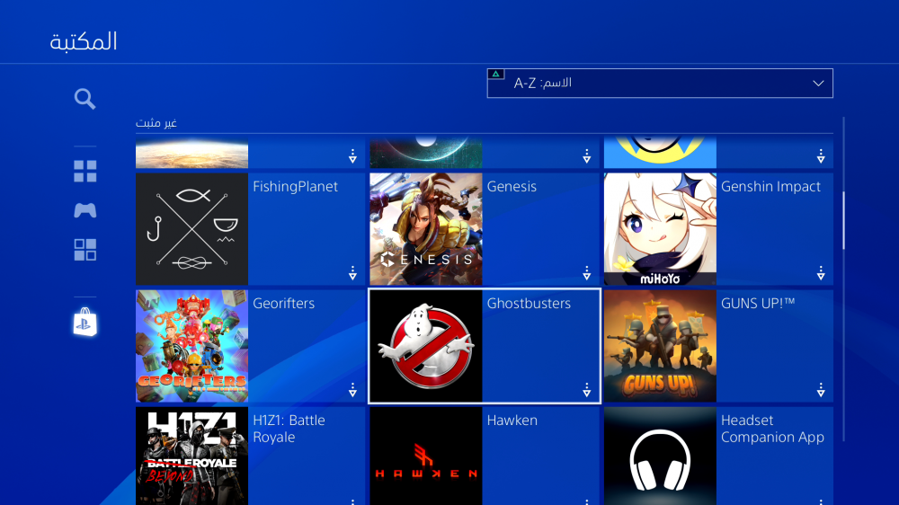Screen dimensions: 899x505
Task: Open the A-Z name sort dropdown
Action: [x=660, y=83]
